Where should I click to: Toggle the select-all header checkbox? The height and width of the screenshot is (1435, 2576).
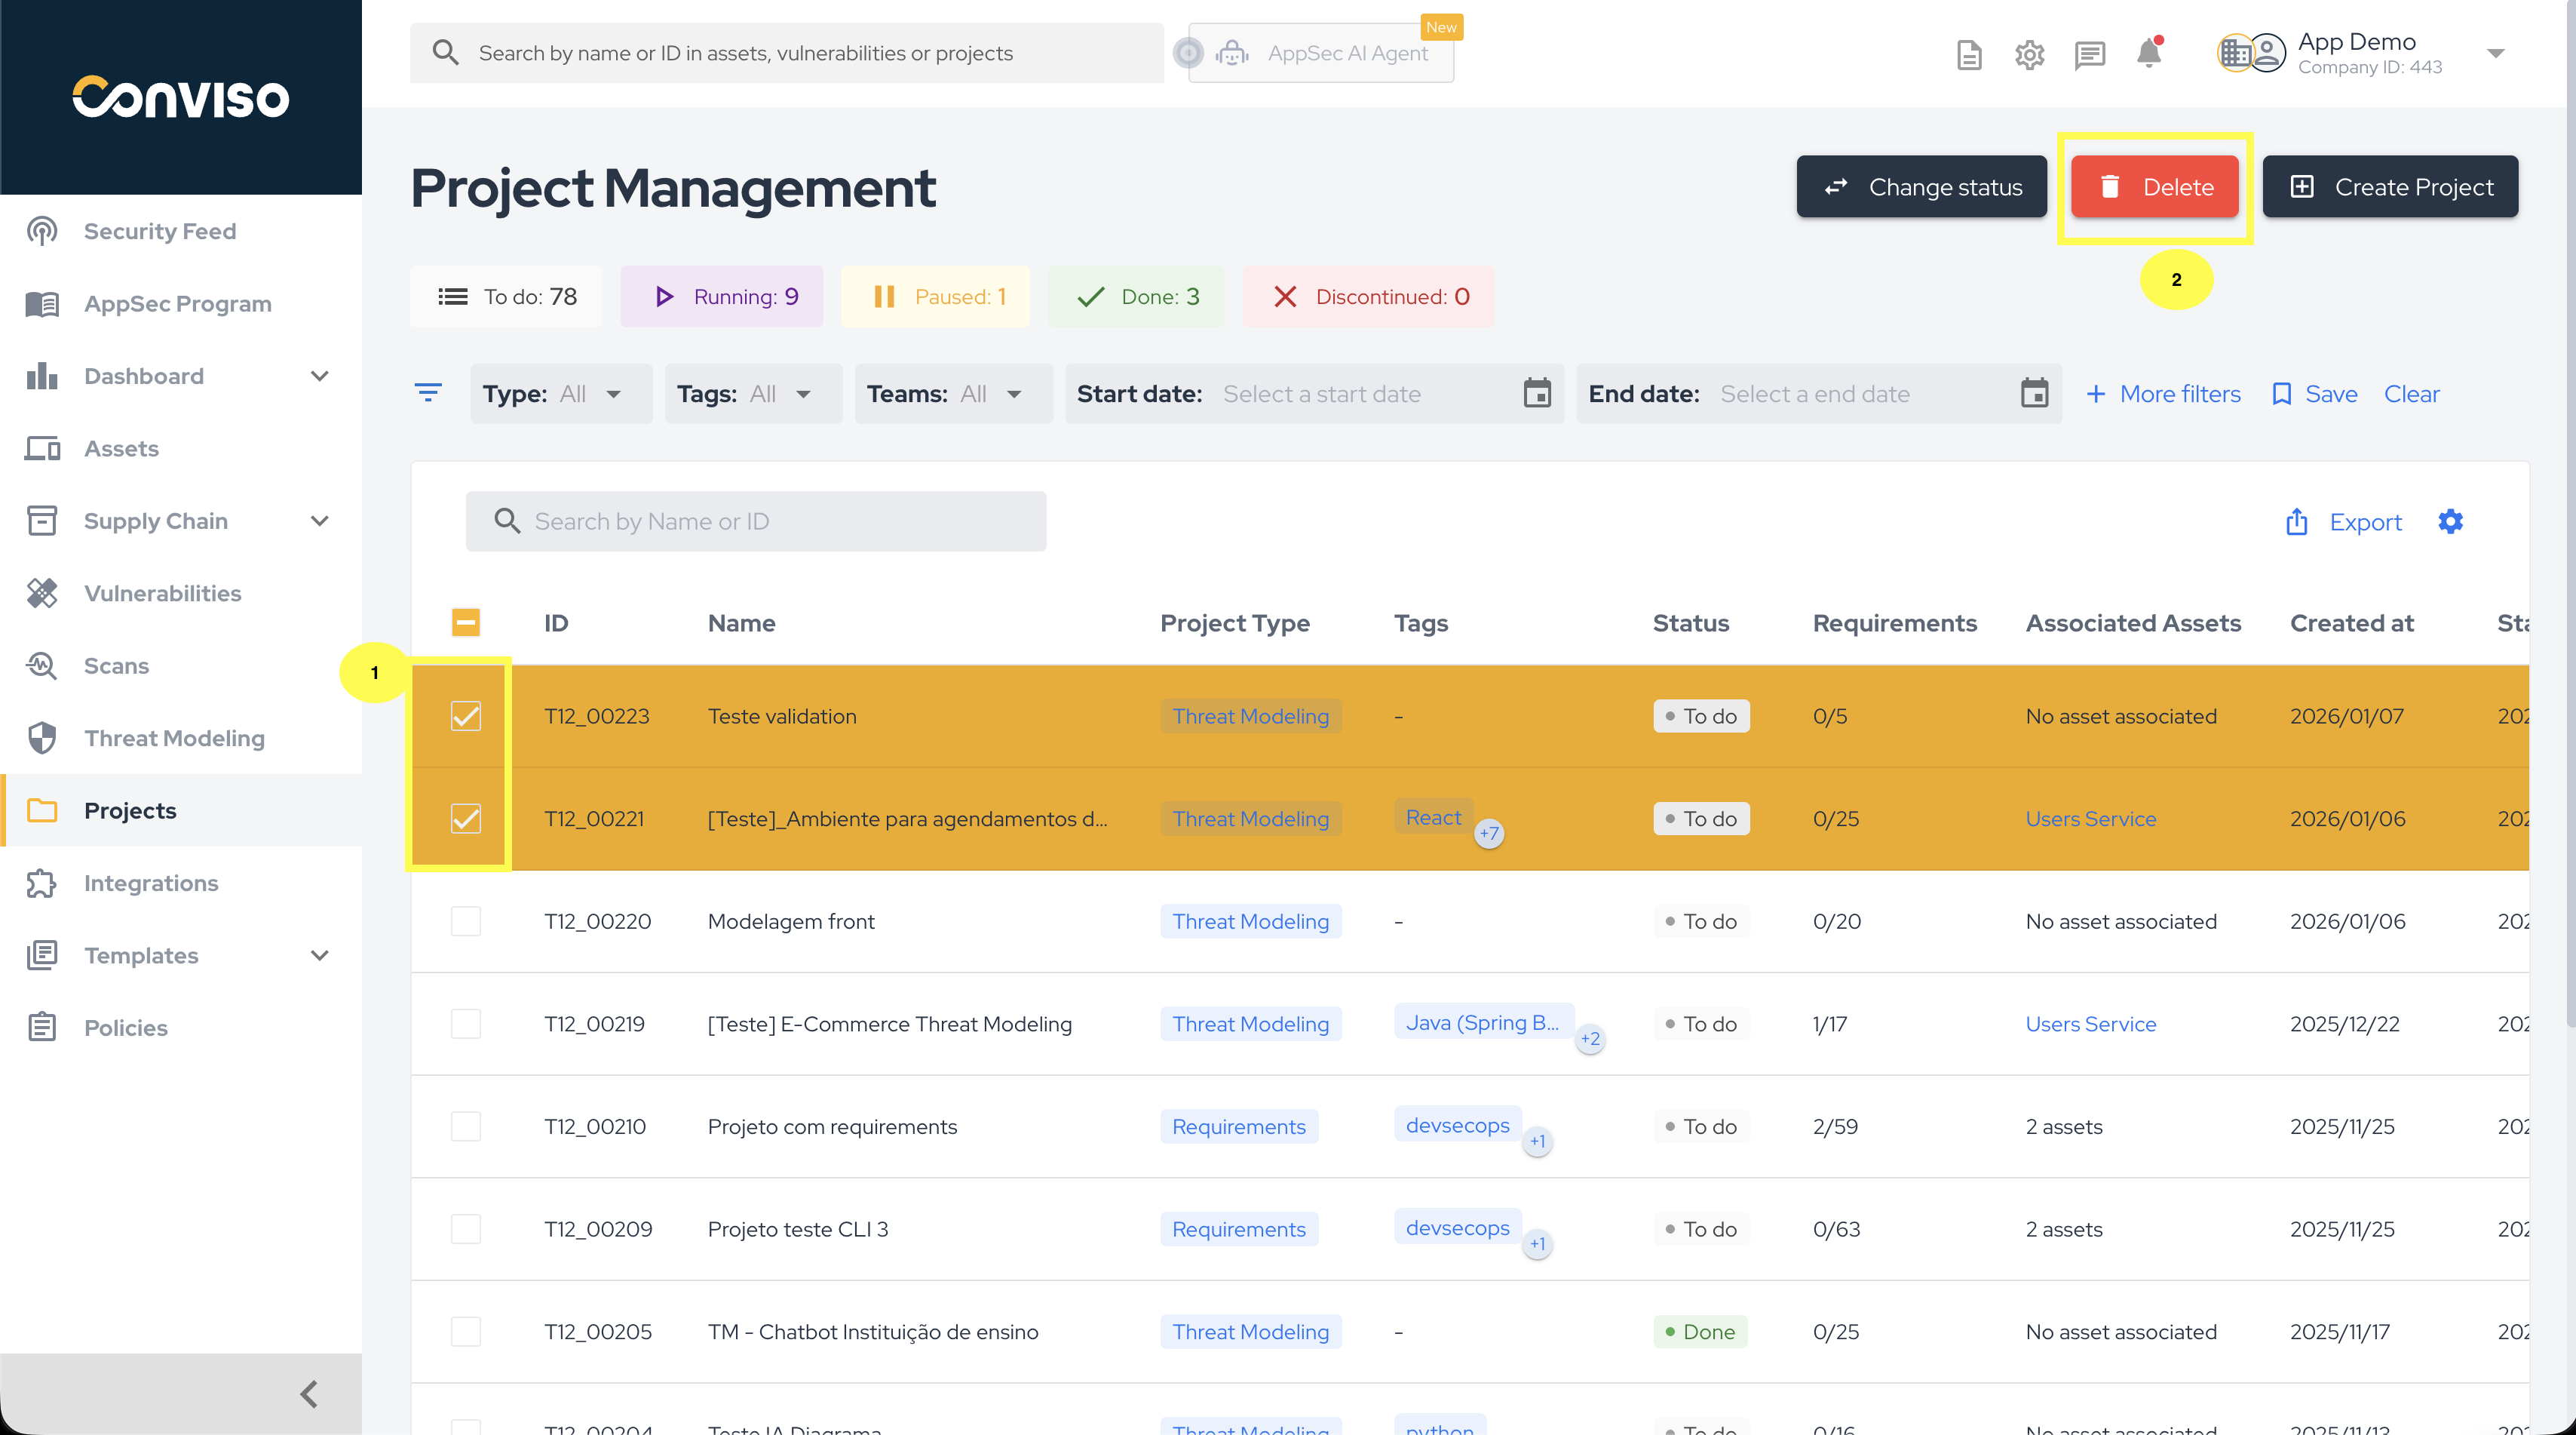(x=465, y=622)
